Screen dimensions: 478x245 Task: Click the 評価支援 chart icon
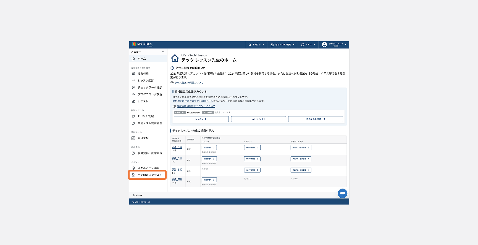pyautogui.click(x=133, y=138)
